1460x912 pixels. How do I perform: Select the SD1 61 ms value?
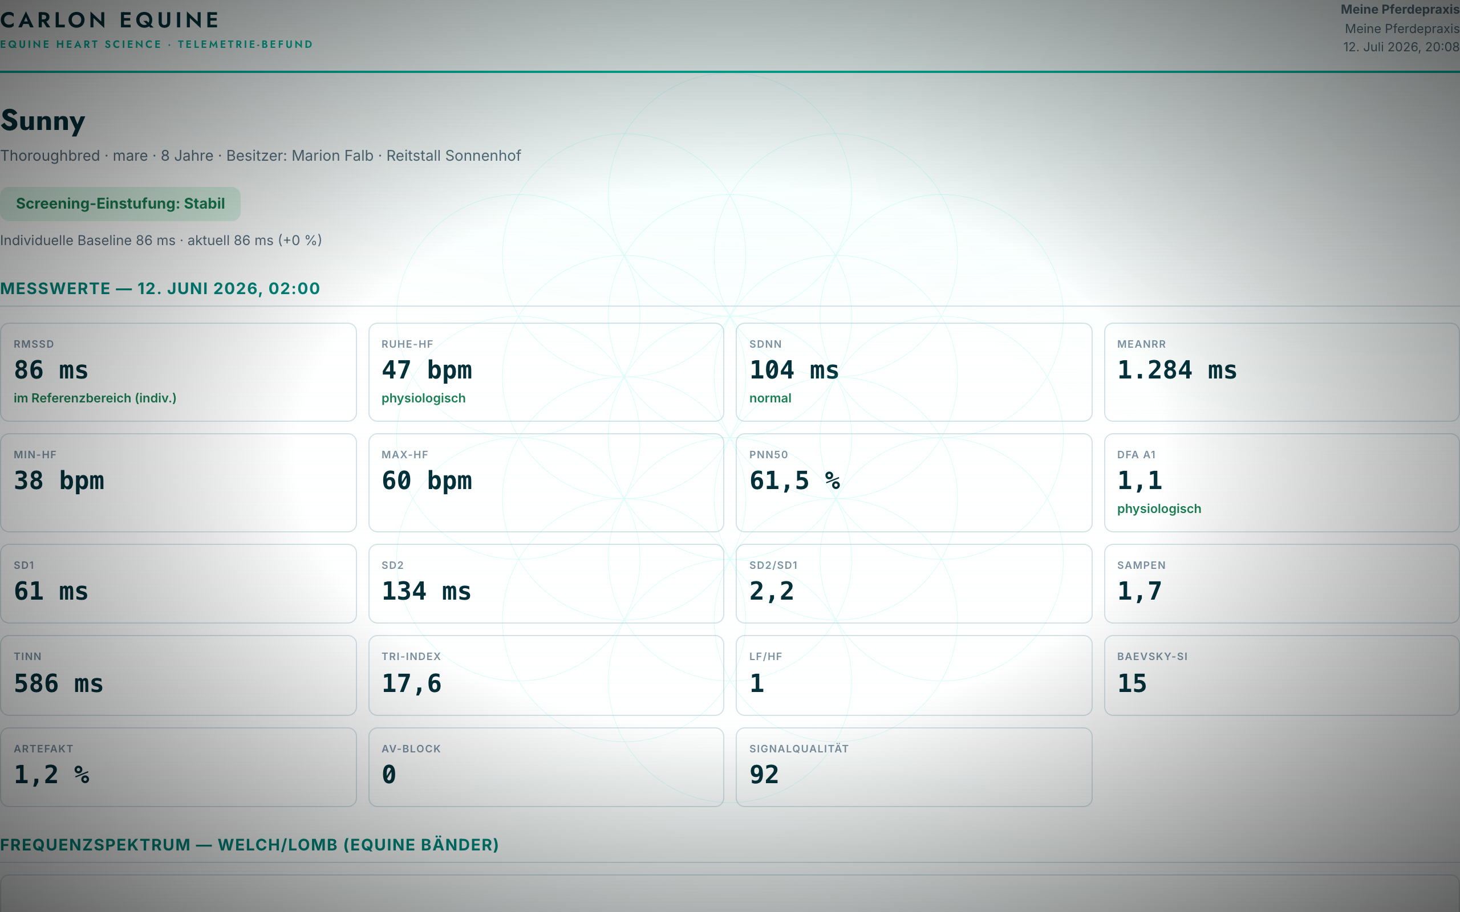(x=51, y=591)
